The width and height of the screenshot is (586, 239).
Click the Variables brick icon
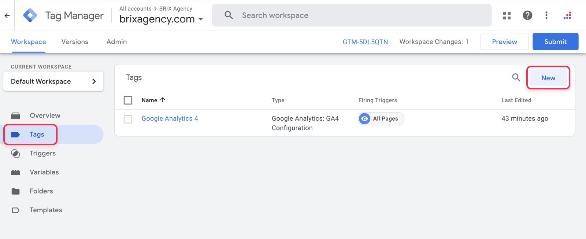pos(15,172)
